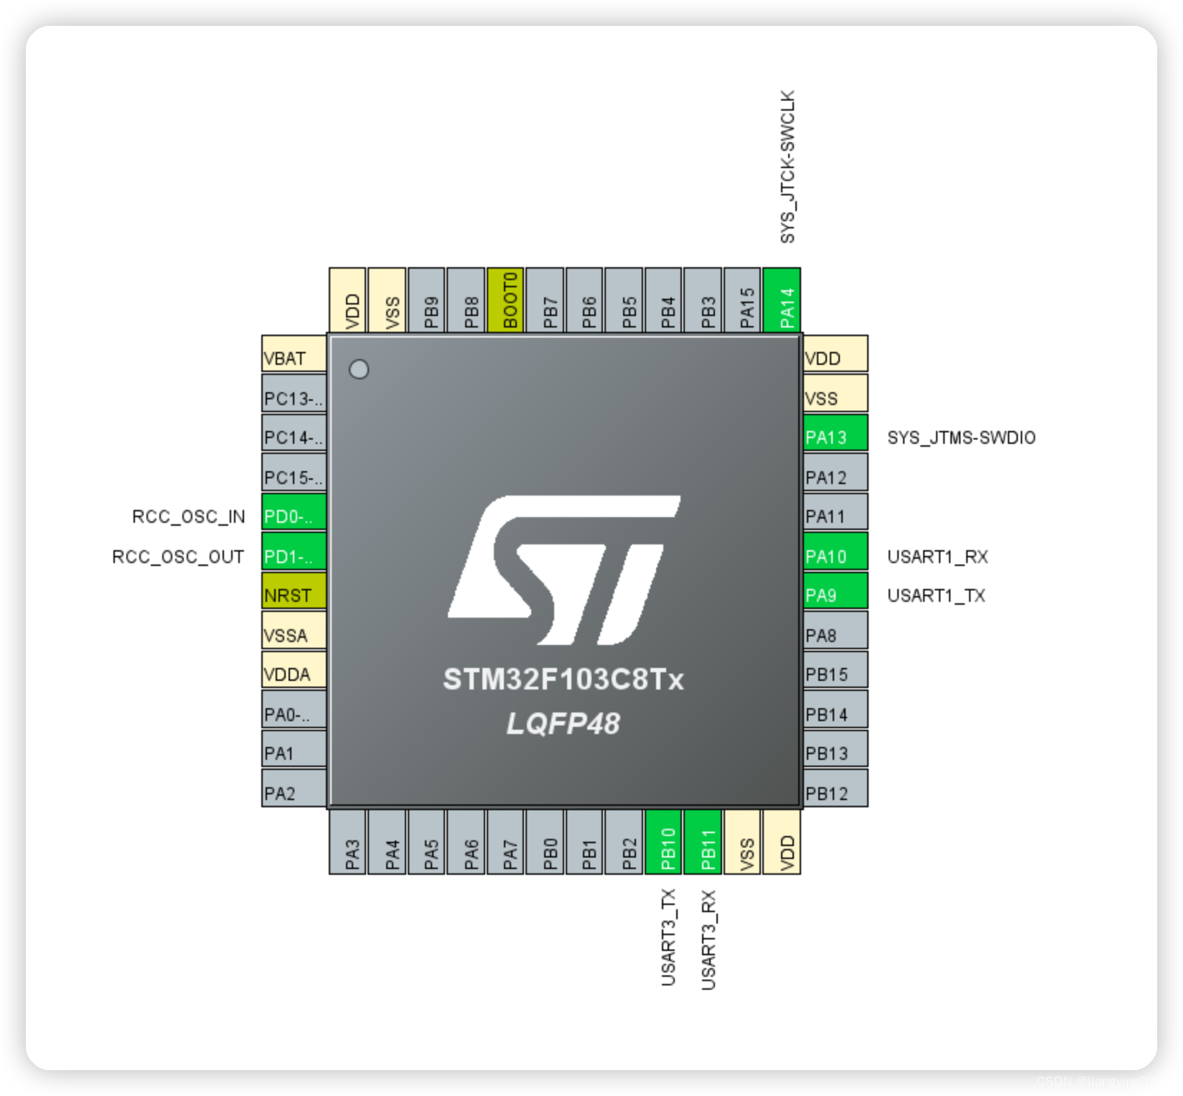The width and height of the screenshot is (1183, 1096).
Task: Open signal list for pin PA8
Action: [833, 632]
